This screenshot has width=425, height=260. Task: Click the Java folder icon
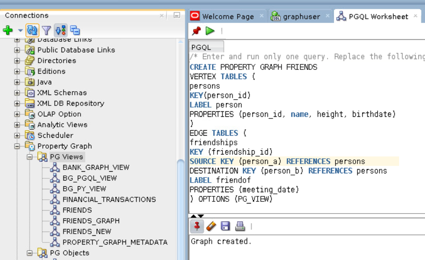click(x=30, y=82)
